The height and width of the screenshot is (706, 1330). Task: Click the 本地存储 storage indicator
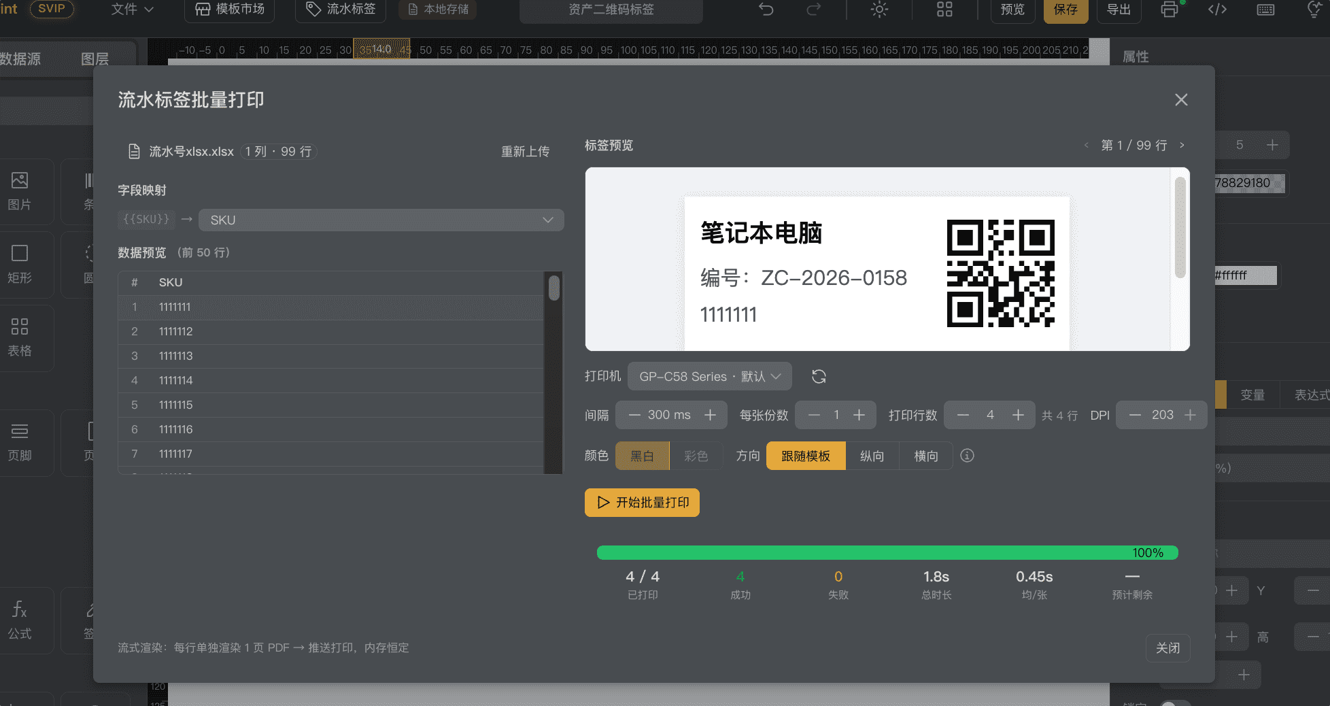point(439,10)
